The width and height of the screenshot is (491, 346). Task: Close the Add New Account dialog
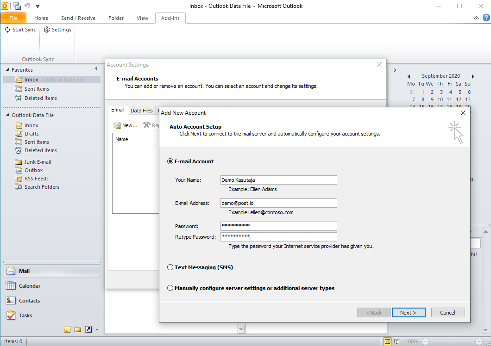click(463, 113)
